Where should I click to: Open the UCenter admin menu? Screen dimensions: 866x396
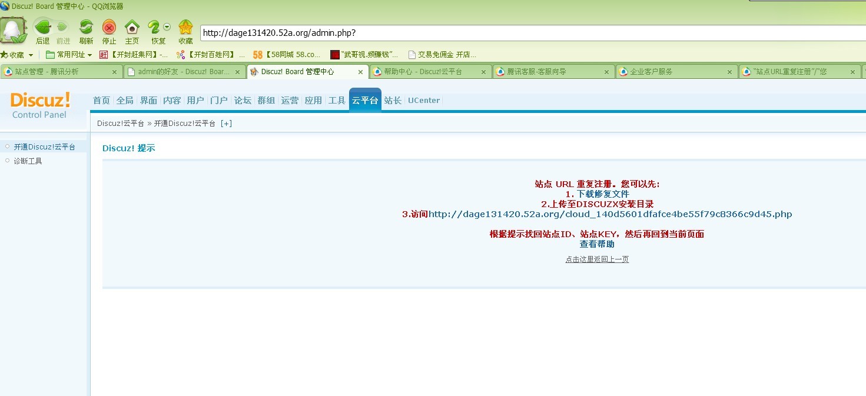[x=424, y=101]
